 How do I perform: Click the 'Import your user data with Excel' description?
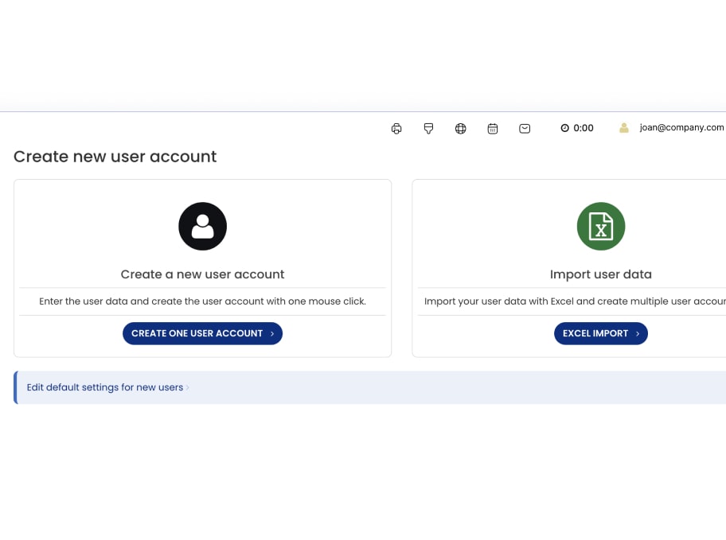coord(573,301)
